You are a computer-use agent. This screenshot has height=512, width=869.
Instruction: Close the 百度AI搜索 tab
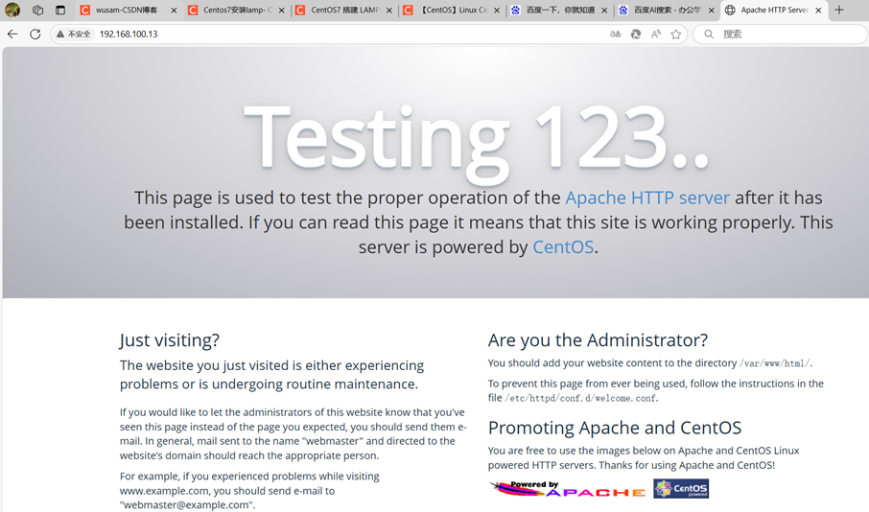click(x=712, y=10)
